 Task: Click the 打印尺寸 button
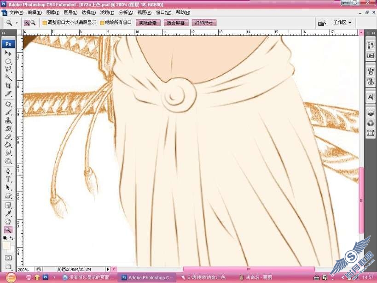coord(204,23)
